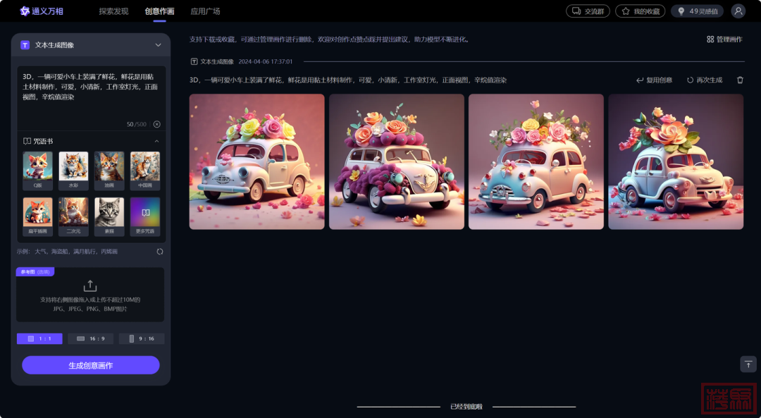Expand the 文本生成图像 mode dropdown
Viewport: 761px width, 418px height.
pos(158,45)
